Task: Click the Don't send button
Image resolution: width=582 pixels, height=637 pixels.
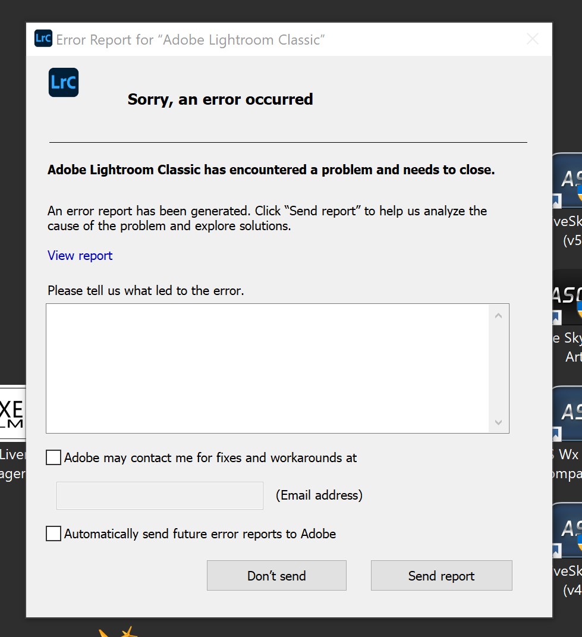Action: tap(276, 576)
